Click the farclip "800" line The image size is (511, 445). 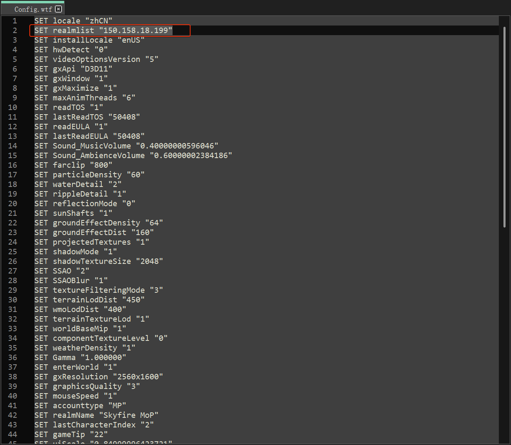(x=73, y=165)
